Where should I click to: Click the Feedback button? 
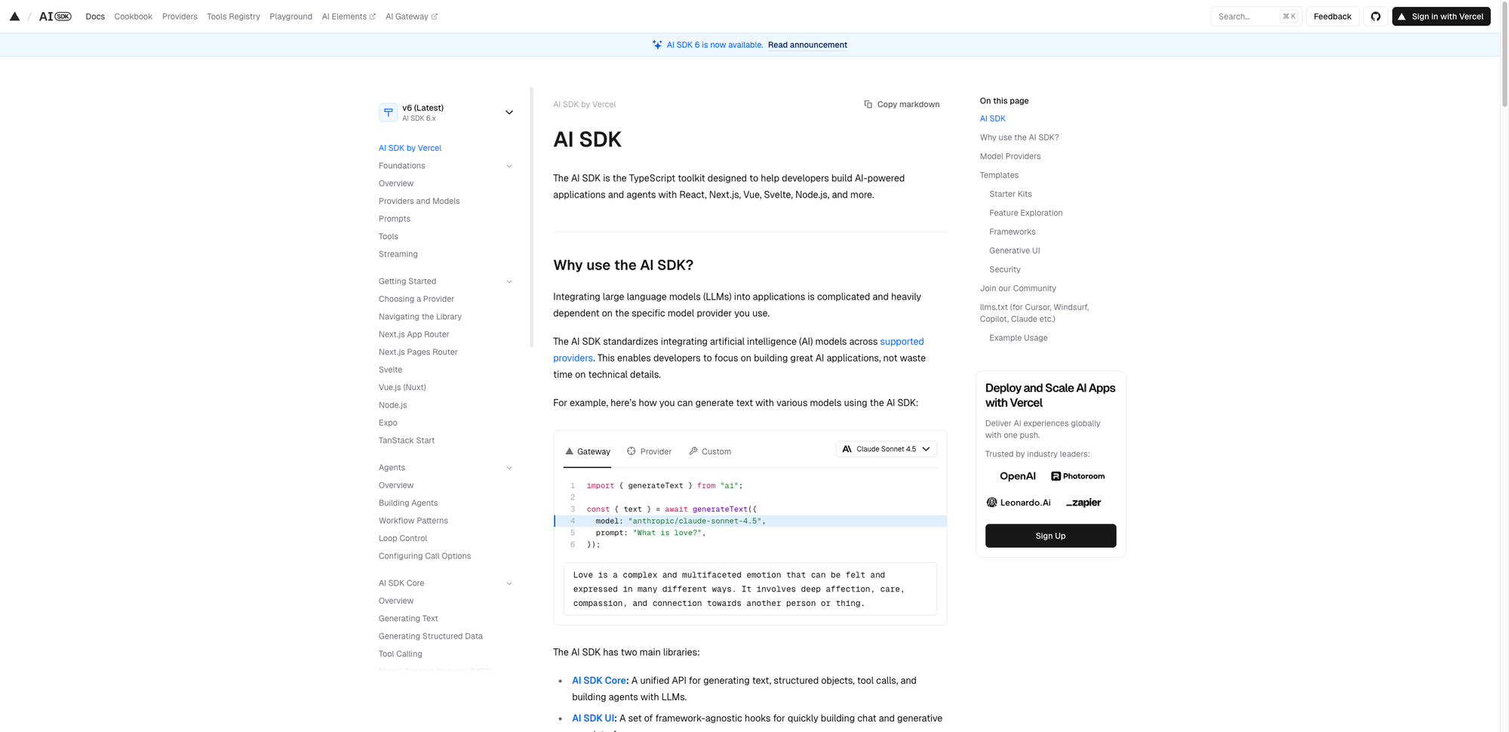point(1332,17)
